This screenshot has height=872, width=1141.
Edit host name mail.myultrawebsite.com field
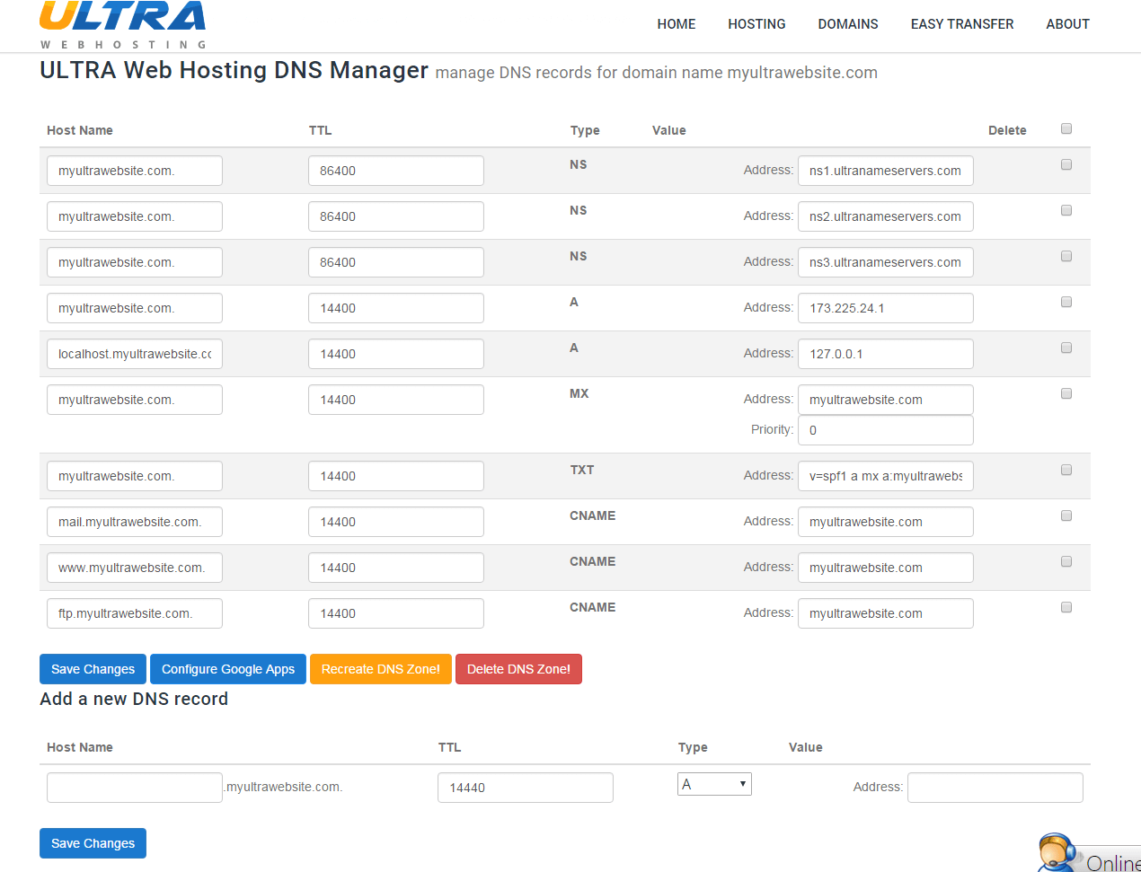click(x=135, y=522)
